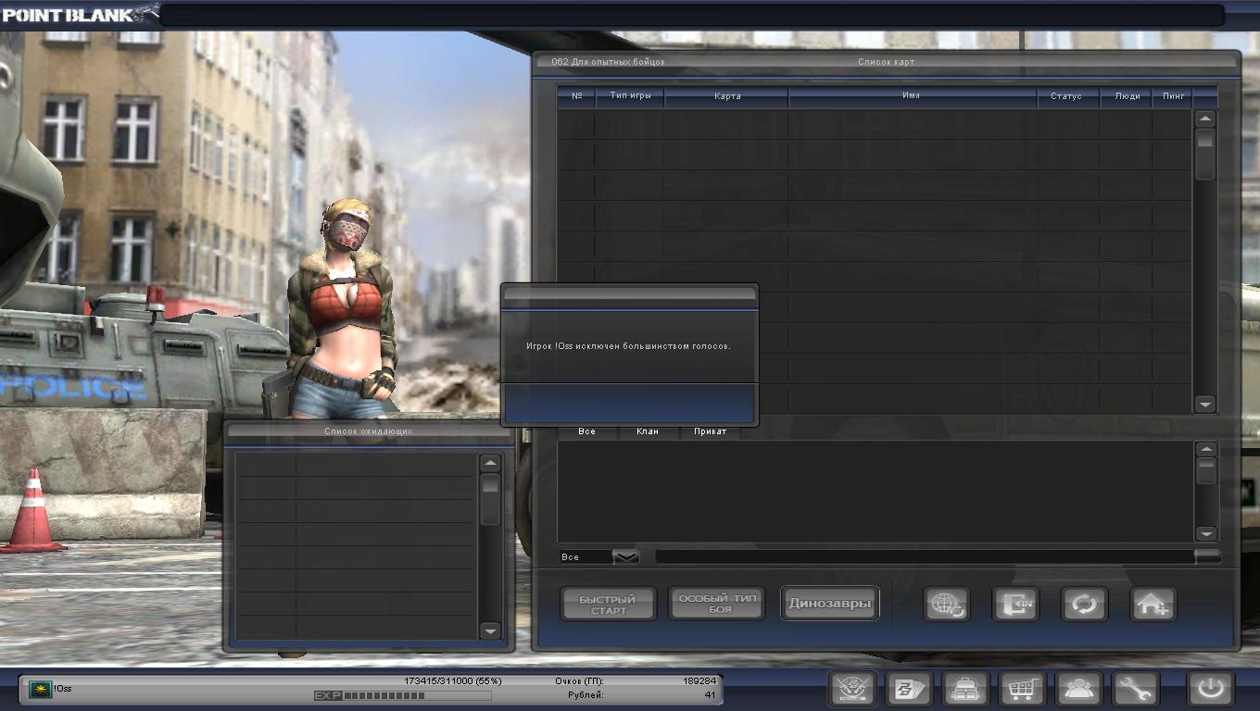Open the shop cart icon
This screenshot has height=711, width=1260.
(x=1022, y=689)
